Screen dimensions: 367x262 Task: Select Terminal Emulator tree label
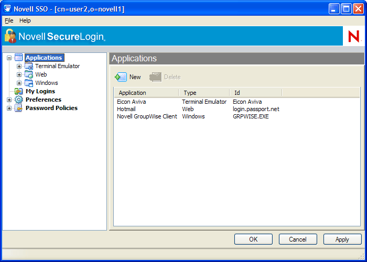[x=57, y=66]
